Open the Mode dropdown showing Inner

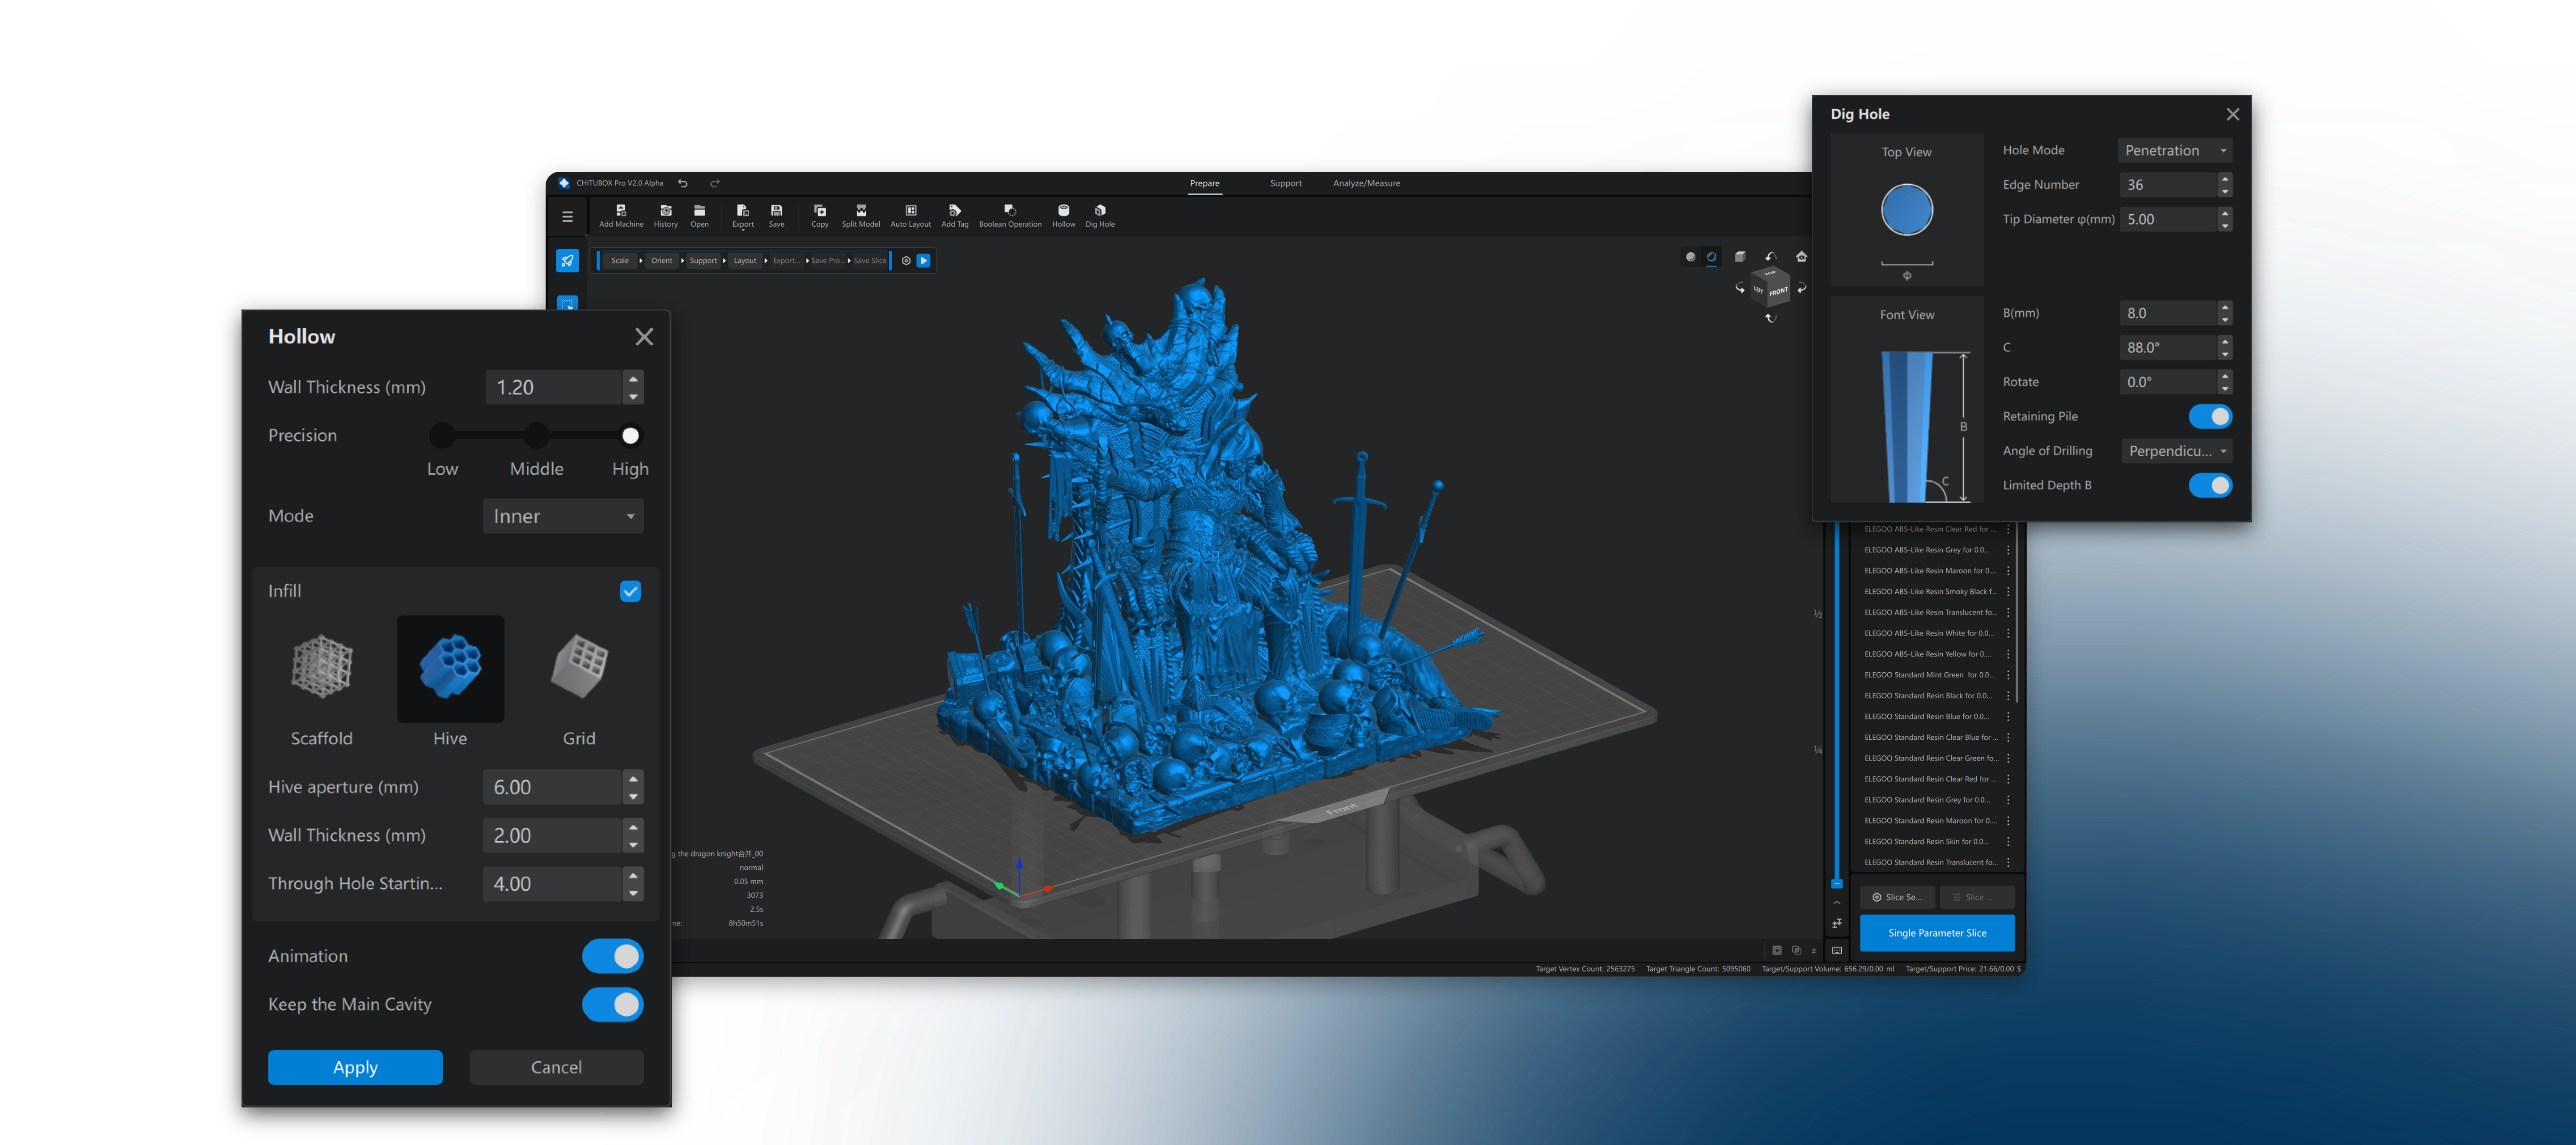point(563,516)
